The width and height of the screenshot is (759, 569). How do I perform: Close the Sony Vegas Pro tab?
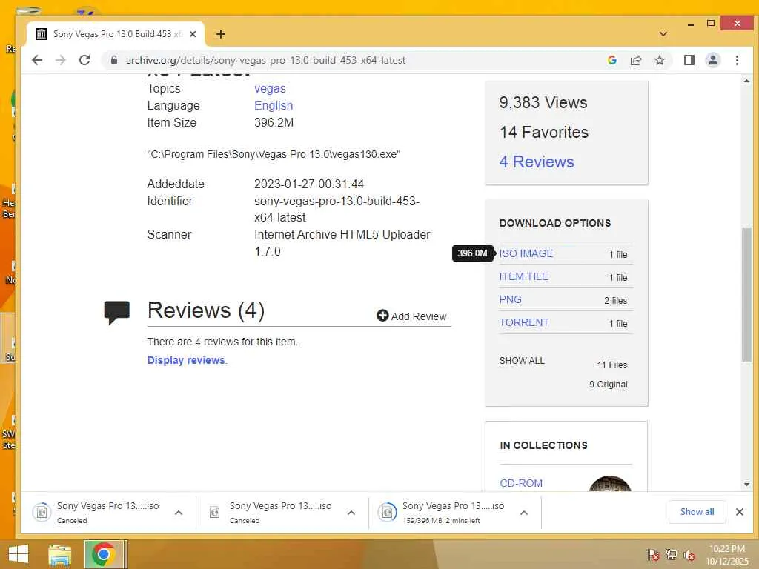coord(193,34)
